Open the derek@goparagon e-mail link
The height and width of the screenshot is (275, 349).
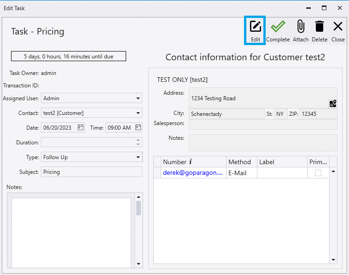coord(192,173)
